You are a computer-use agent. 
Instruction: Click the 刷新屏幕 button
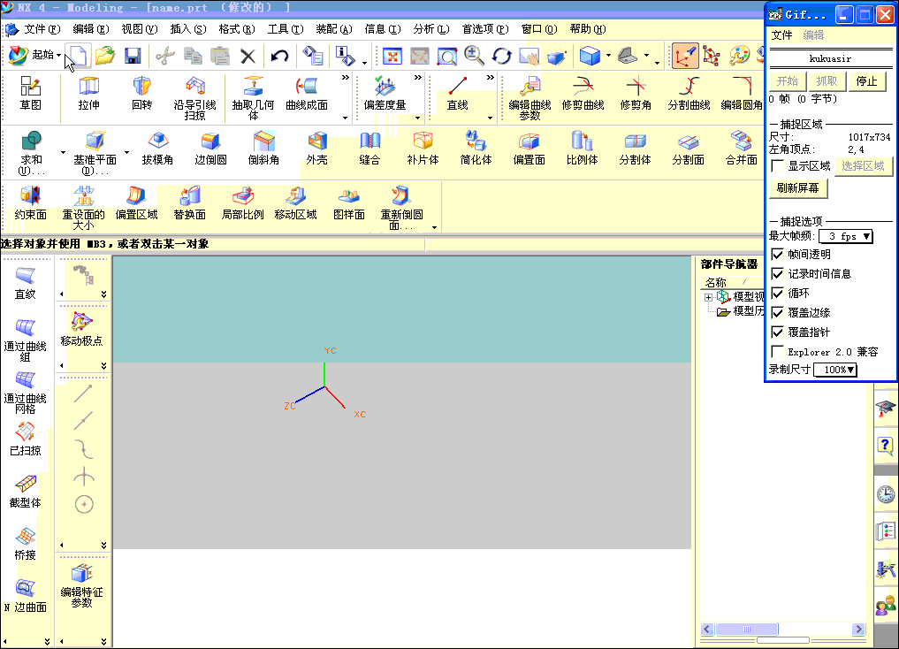[x=797, y=188]
